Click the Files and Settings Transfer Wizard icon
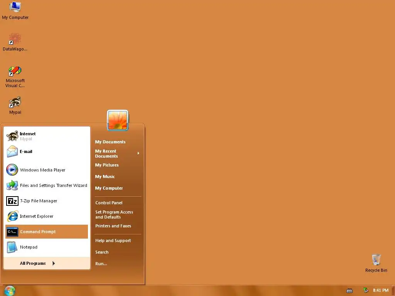 coord(12,185)
